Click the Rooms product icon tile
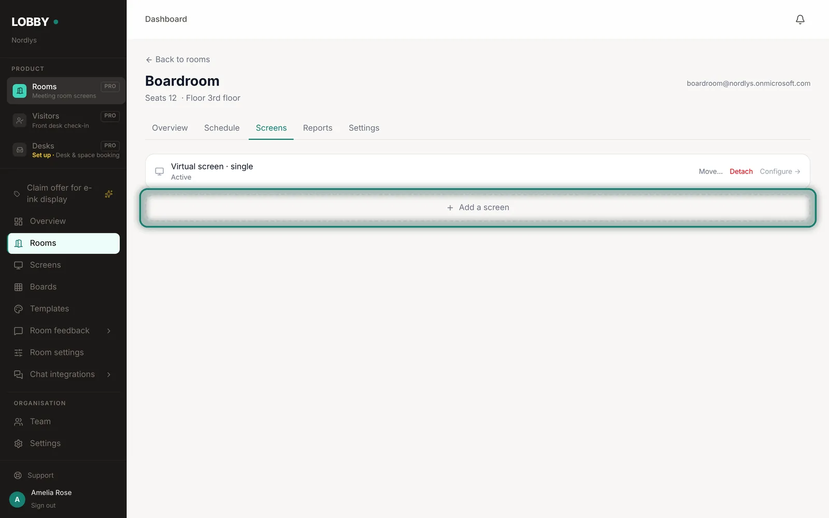The width and height of the screenshot is (829, 518). pyautogui.click(x=20, y=91)
